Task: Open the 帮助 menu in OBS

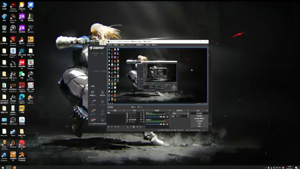Action: [154, 45]
